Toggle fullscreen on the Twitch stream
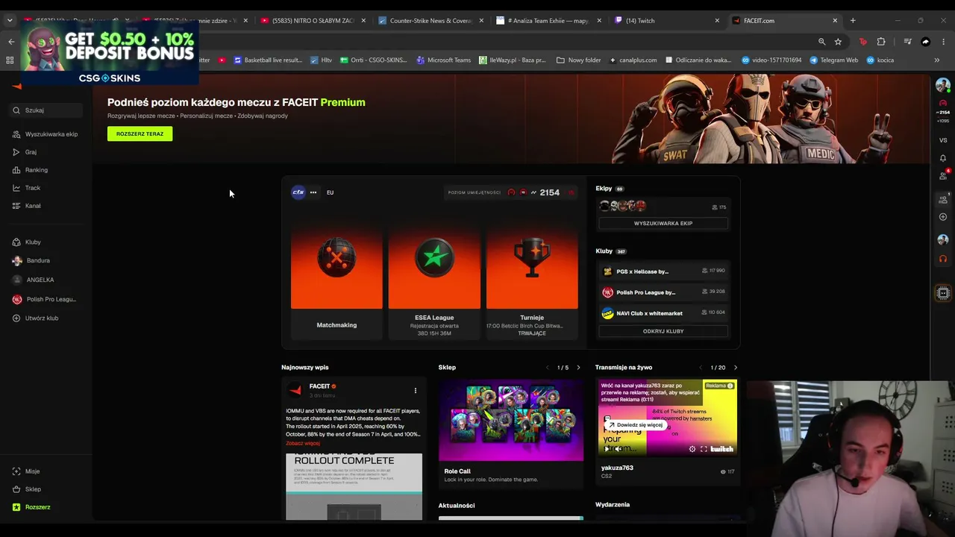Image resolution: width=955 pixels, height=537 pixels. [704, 449]
